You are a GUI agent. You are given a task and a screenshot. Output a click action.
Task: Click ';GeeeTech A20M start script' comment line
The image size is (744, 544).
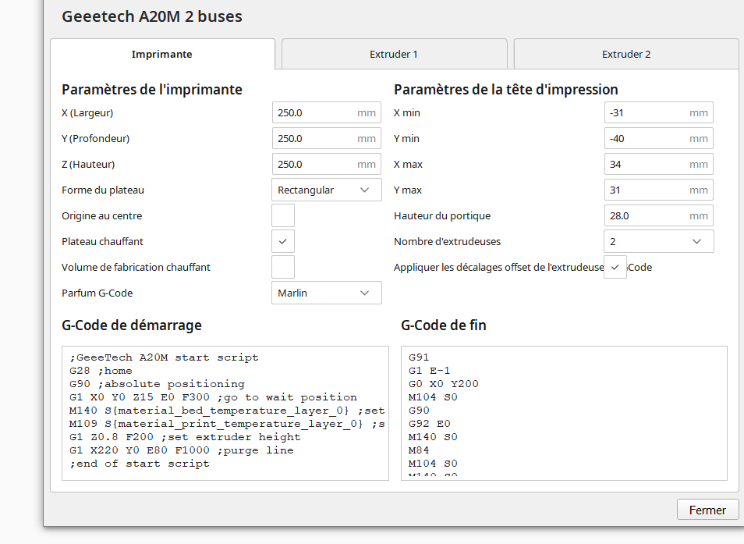[x=164, y=357]
